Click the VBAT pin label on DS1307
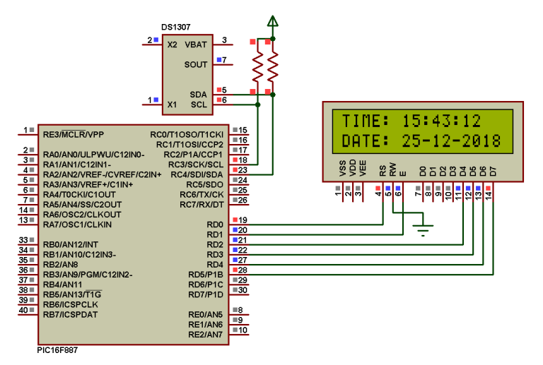 pos(196,44)
